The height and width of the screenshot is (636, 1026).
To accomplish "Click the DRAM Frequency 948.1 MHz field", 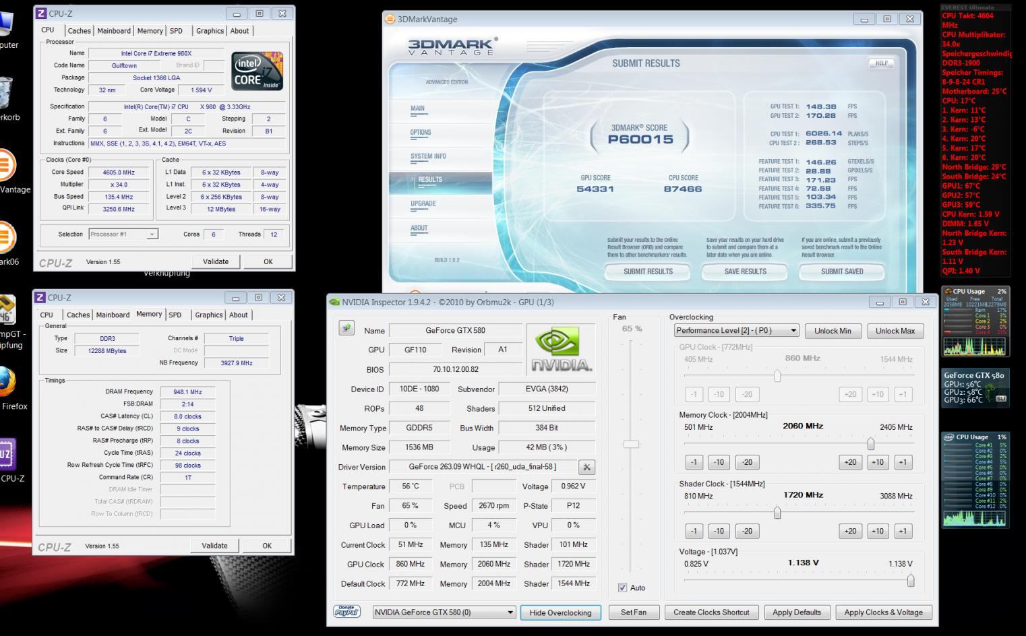I will [x=187, y=391].
